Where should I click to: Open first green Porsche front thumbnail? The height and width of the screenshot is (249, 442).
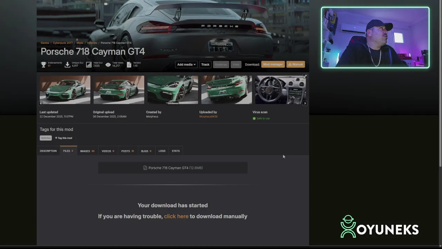(x=65, y=90)
